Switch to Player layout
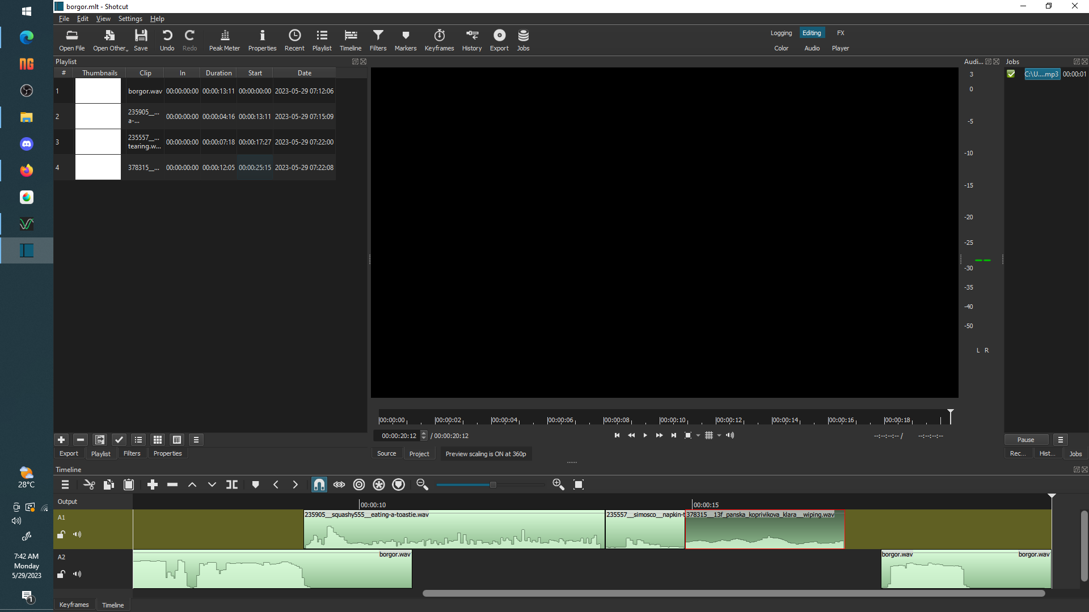The height and width of the screenshot is (612, 1089). click(x=841, y=48)
